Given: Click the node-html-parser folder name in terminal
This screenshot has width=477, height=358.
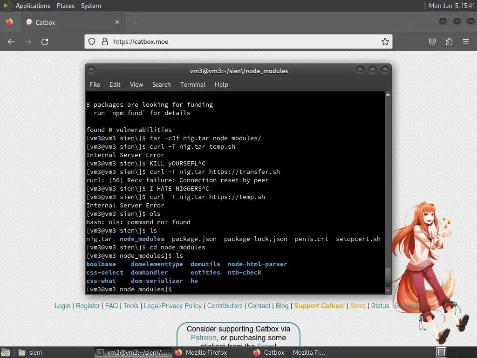Looking at the screenshot, I should coord(257,264).
